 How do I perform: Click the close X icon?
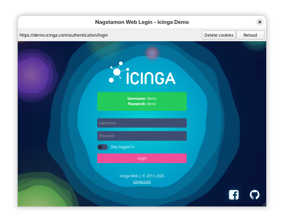[260, 22]
